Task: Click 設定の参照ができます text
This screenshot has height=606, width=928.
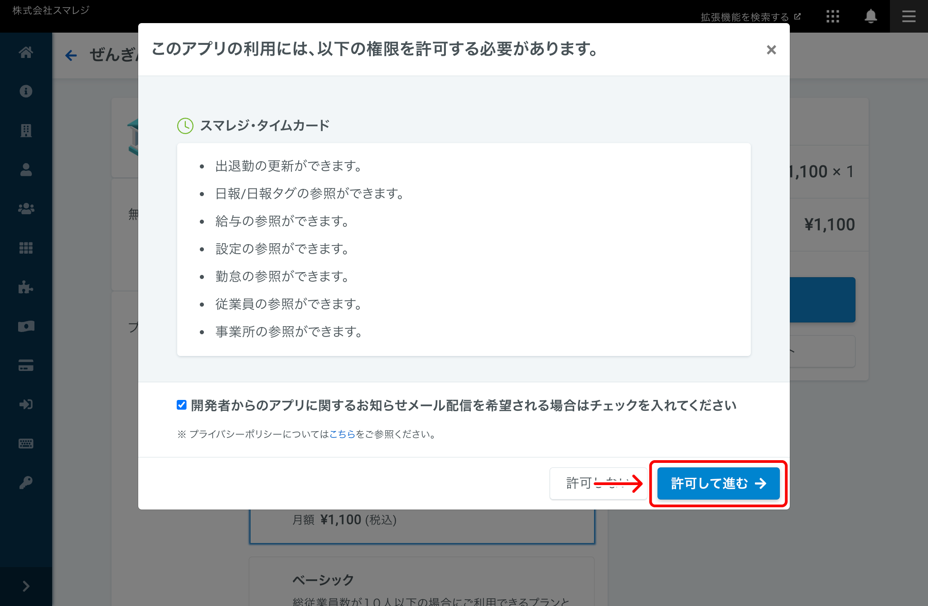Action: 282,249
